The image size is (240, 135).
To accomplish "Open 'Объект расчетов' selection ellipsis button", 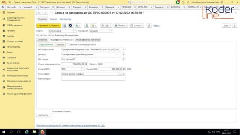I will click(x=120, y=49).
